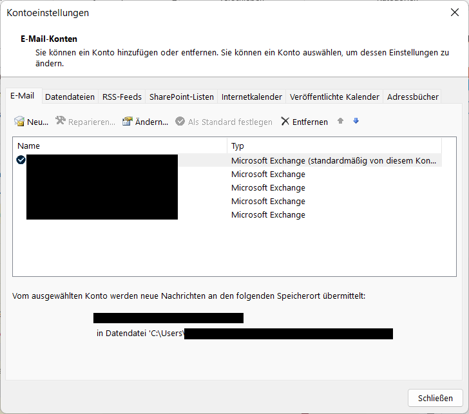Sort accounts by the Typ column header
The height and width of the screenshot is (414, 469).
[x=334, y=146]
